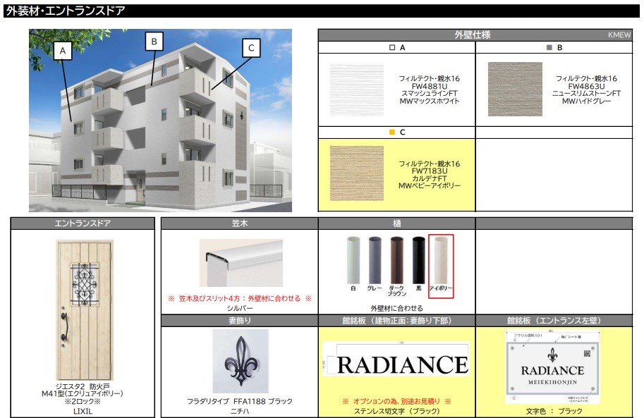This screenshot has width=644, height=418.
Task: Click the RADIANCE MEIEKIHONJIN nameplate image
Action: 552,367
